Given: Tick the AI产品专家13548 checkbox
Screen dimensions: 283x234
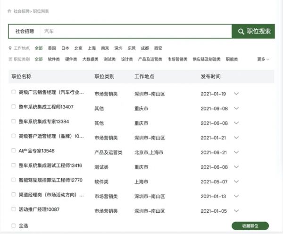Looking at the screenshot, I should click(14, 151).
